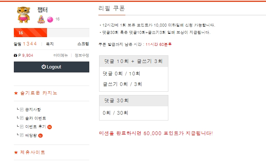
Task: Open the 배당왕 board in sidebar
Action: click(31, 135)
